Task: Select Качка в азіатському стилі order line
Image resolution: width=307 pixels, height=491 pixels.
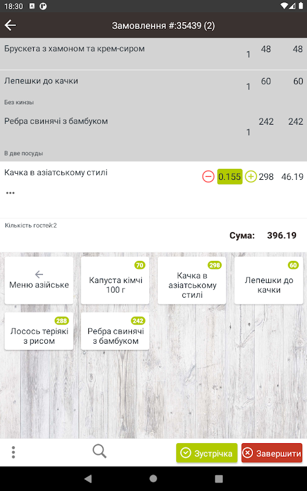Action: tap(153, 190)
